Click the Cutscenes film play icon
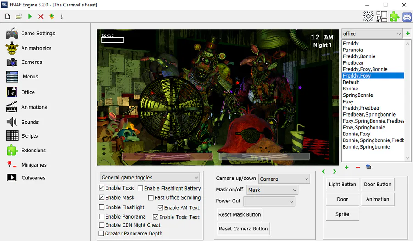The image size is (413, 241). click(12, 178)
